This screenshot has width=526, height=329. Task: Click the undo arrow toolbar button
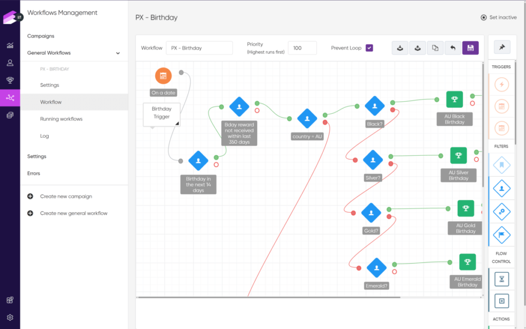click(453, 48)
